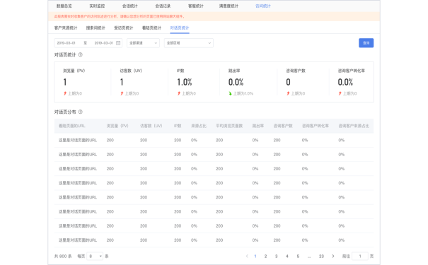Image resolution: width=428 pixels, height=265 pixels.
Task: Open the 满意度统计 top tab
Action: (229, 6)
